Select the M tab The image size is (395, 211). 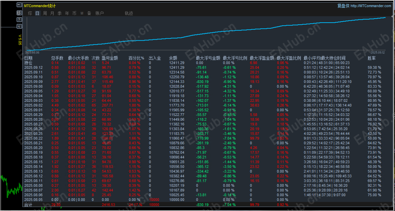point(82,14)
